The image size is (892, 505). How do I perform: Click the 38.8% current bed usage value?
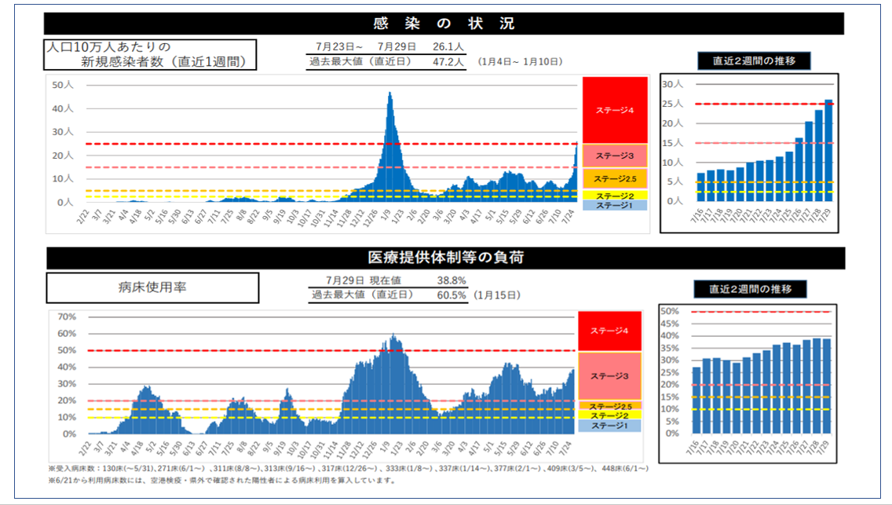[451, 280]
